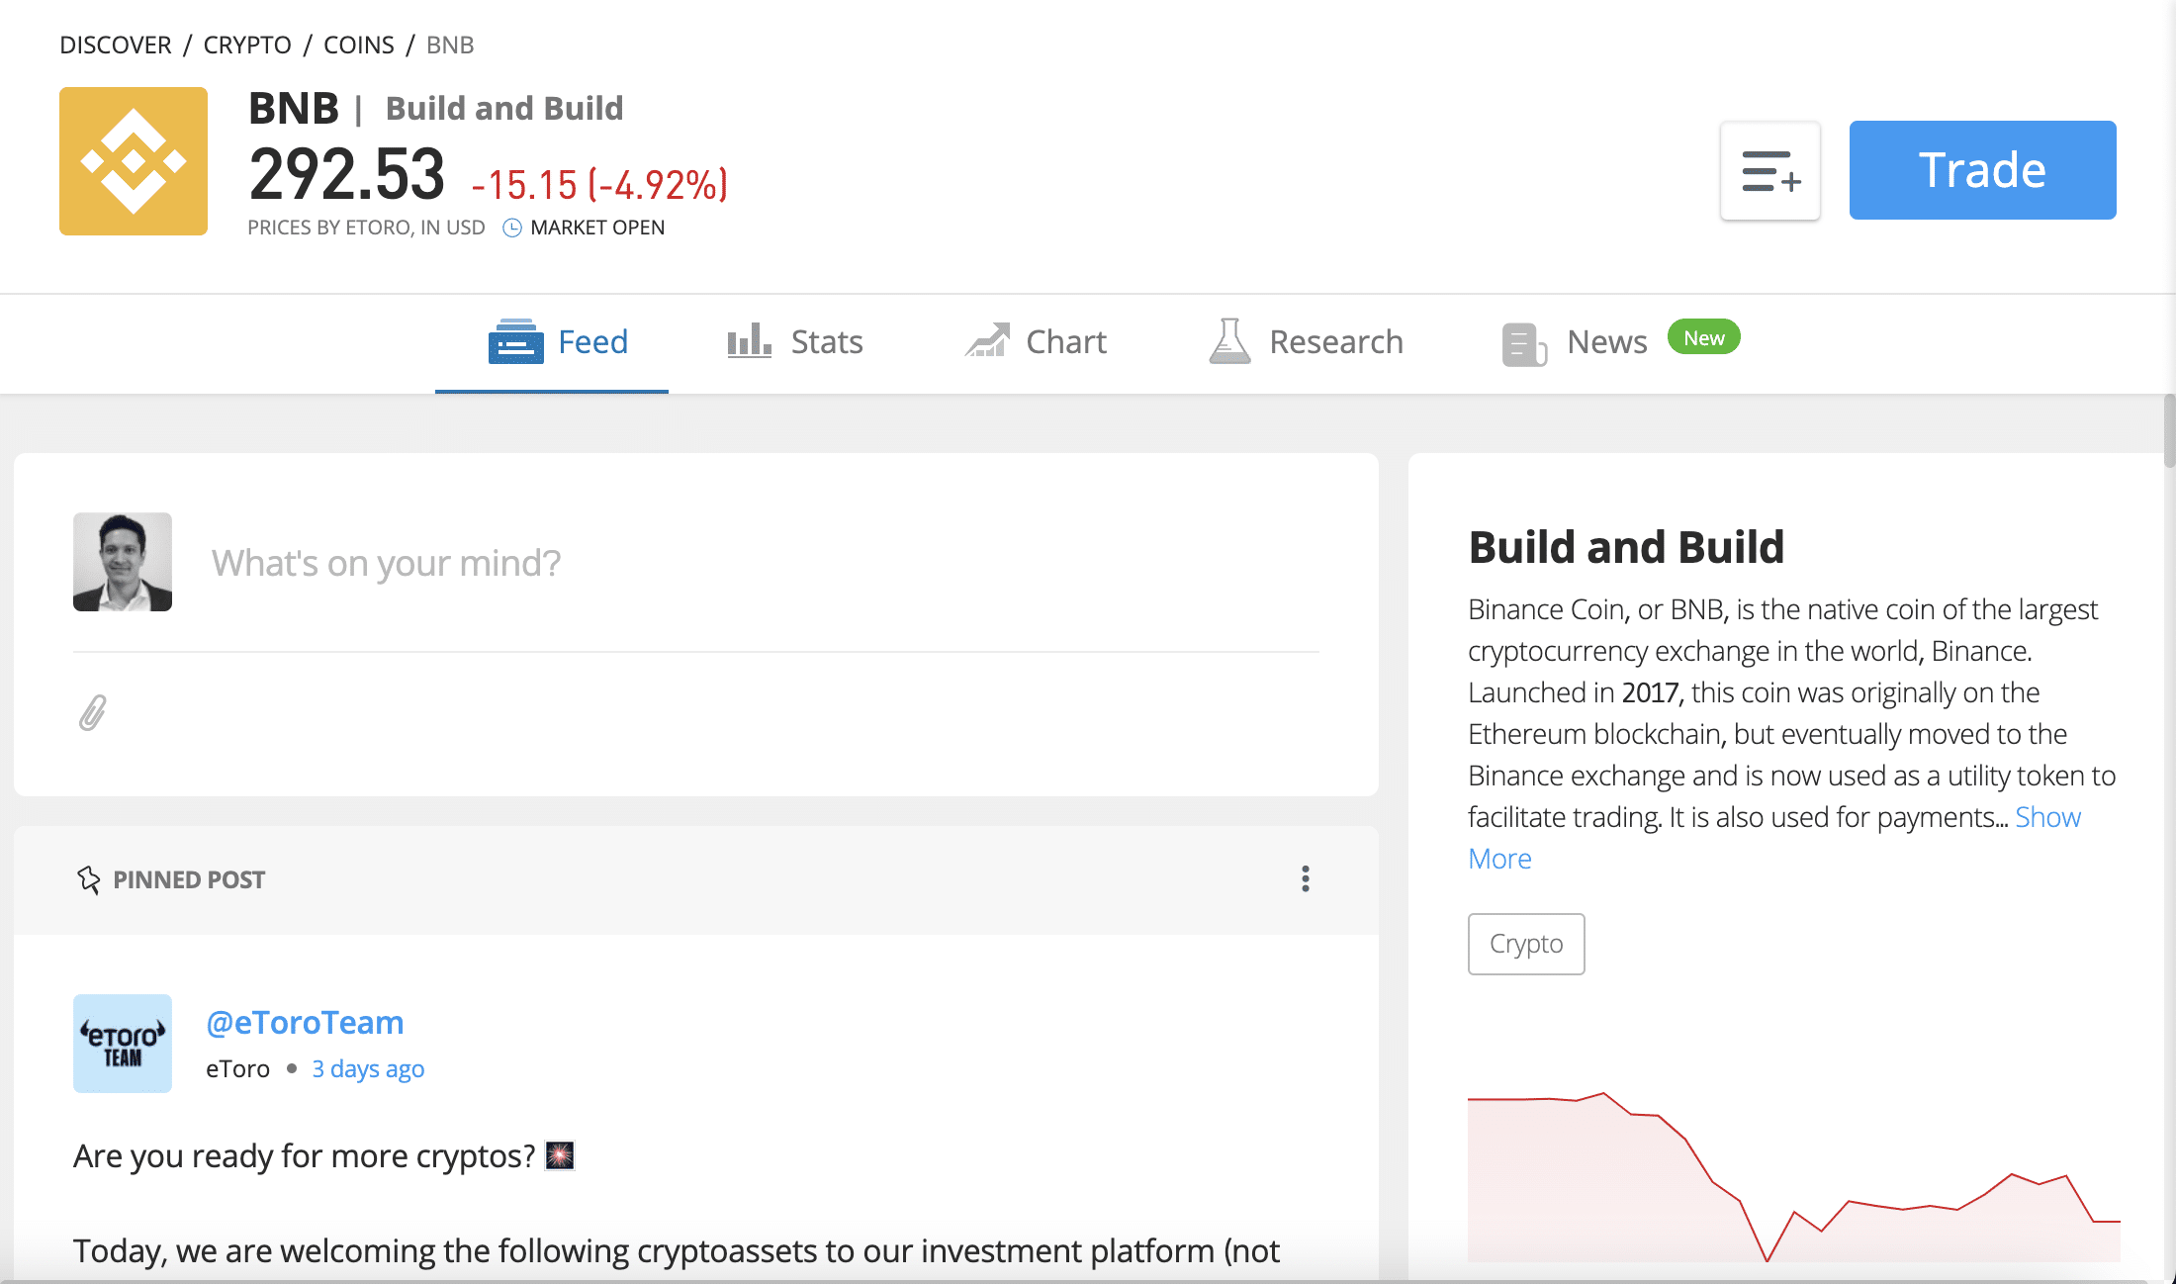Click the page vertical scrollbar
Image resolution: width=2176 pixels, height=1284 pixels.
click(x=2169, y=430)
